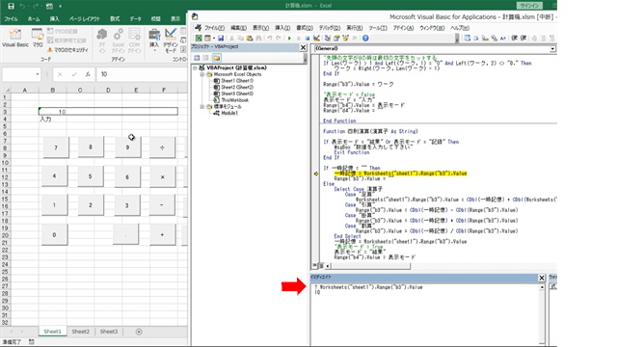The height and width of the screenshot is (347, 617).
Task: Select merged cell B3 showing 10
Action: point(108,112)
